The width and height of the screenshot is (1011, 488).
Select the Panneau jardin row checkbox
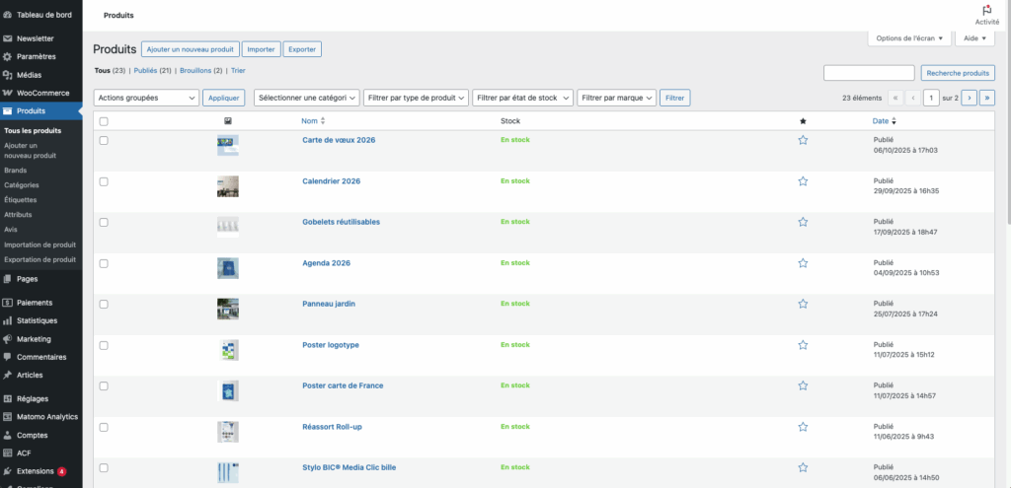[104, 305]
